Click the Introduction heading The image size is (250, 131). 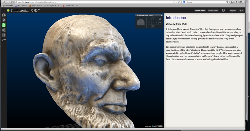pos(176,18)
